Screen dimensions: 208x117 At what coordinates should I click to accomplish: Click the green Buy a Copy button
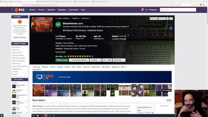pyautogui.click(x=62, y=60)
